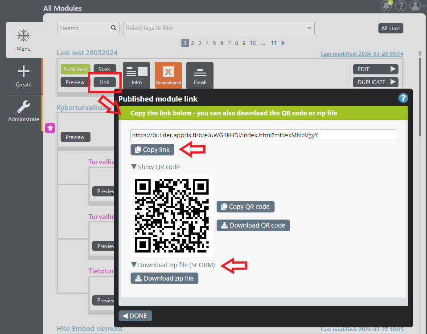
Task: Open the user account avatar menu
Action: [415, 5]
